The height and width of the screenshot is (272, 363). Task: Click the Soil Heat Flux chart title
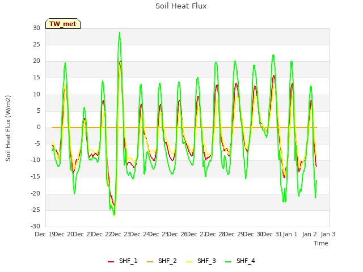pyautogui.click(x=181, y=6)
